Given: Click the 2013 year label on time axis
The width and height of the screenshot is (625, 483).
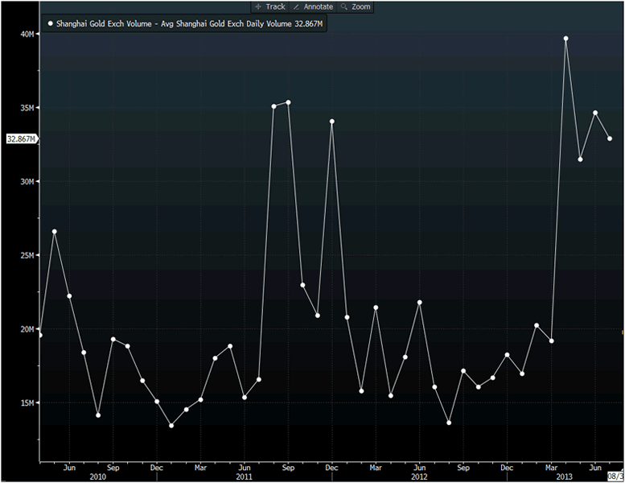Looking at the screenshot, I should (x=565, y=477).
